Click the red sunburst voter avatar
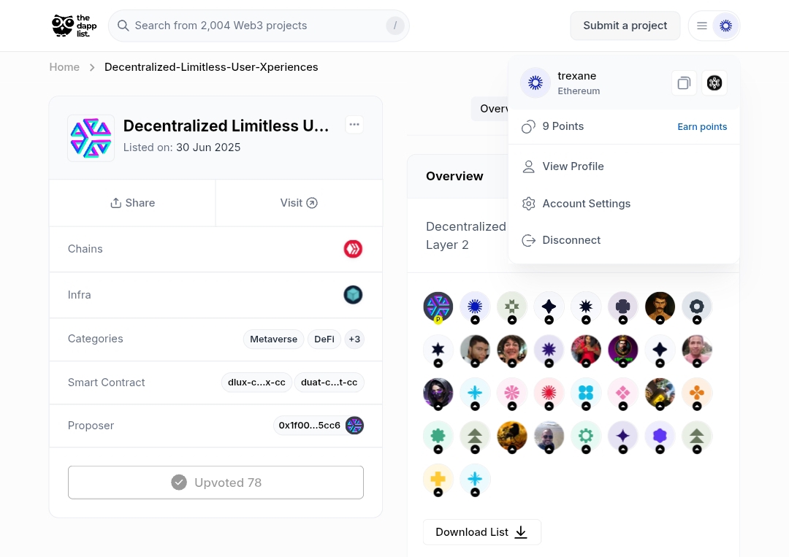Screen dimensions: 789x557 pos(549,393)
